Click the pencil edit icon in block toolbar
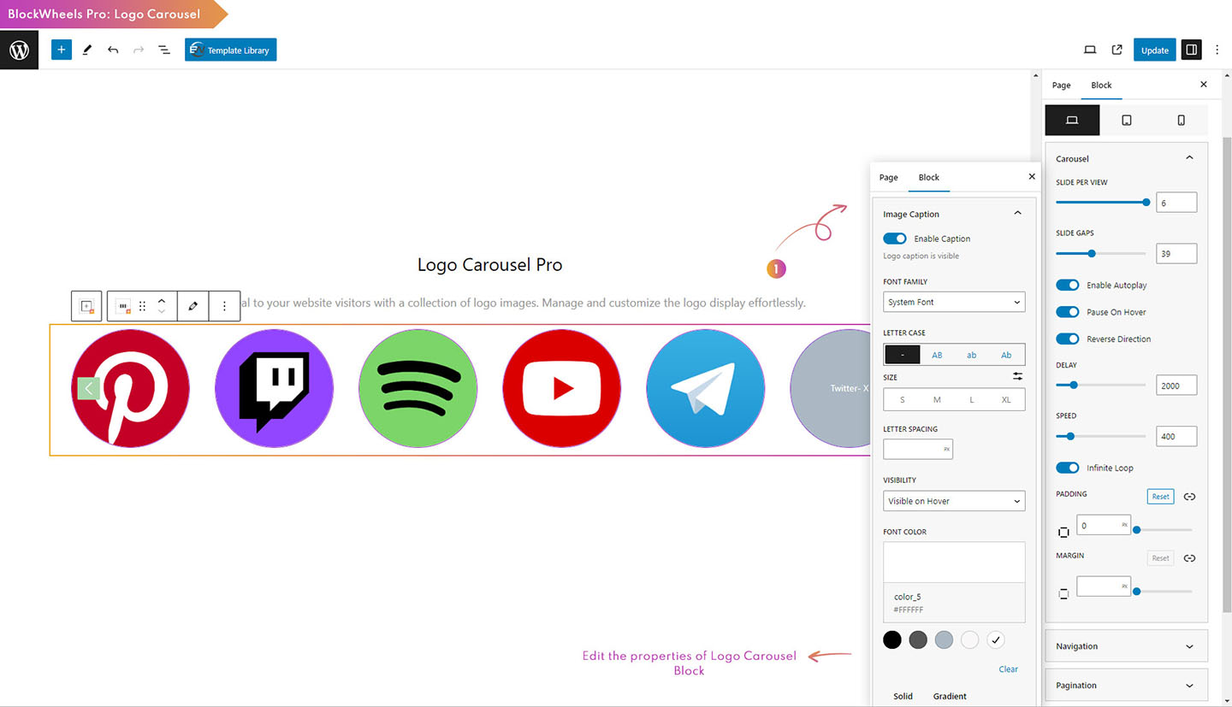This screenshot has width=1232, height=707. point(192,306)
